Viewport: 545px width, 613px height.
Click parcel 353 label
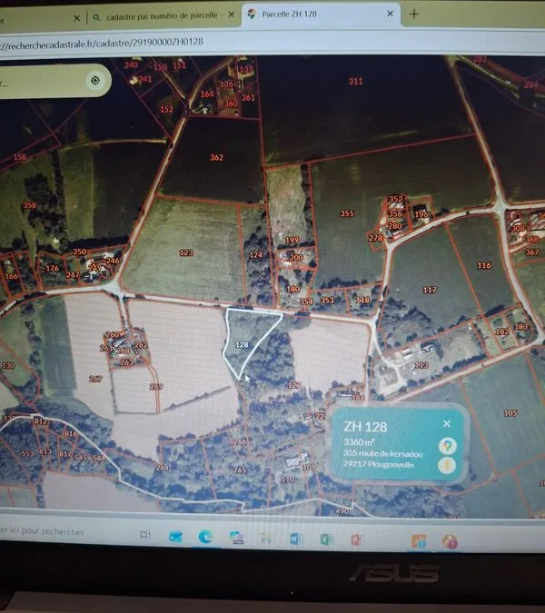coord(327,301)
